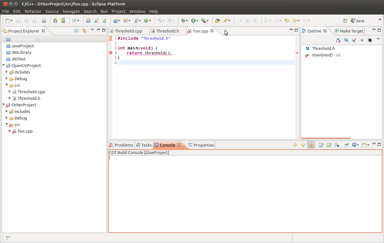Open the Refactor menu
Viewport: 384px width, 243px height.
coord(33,11)
